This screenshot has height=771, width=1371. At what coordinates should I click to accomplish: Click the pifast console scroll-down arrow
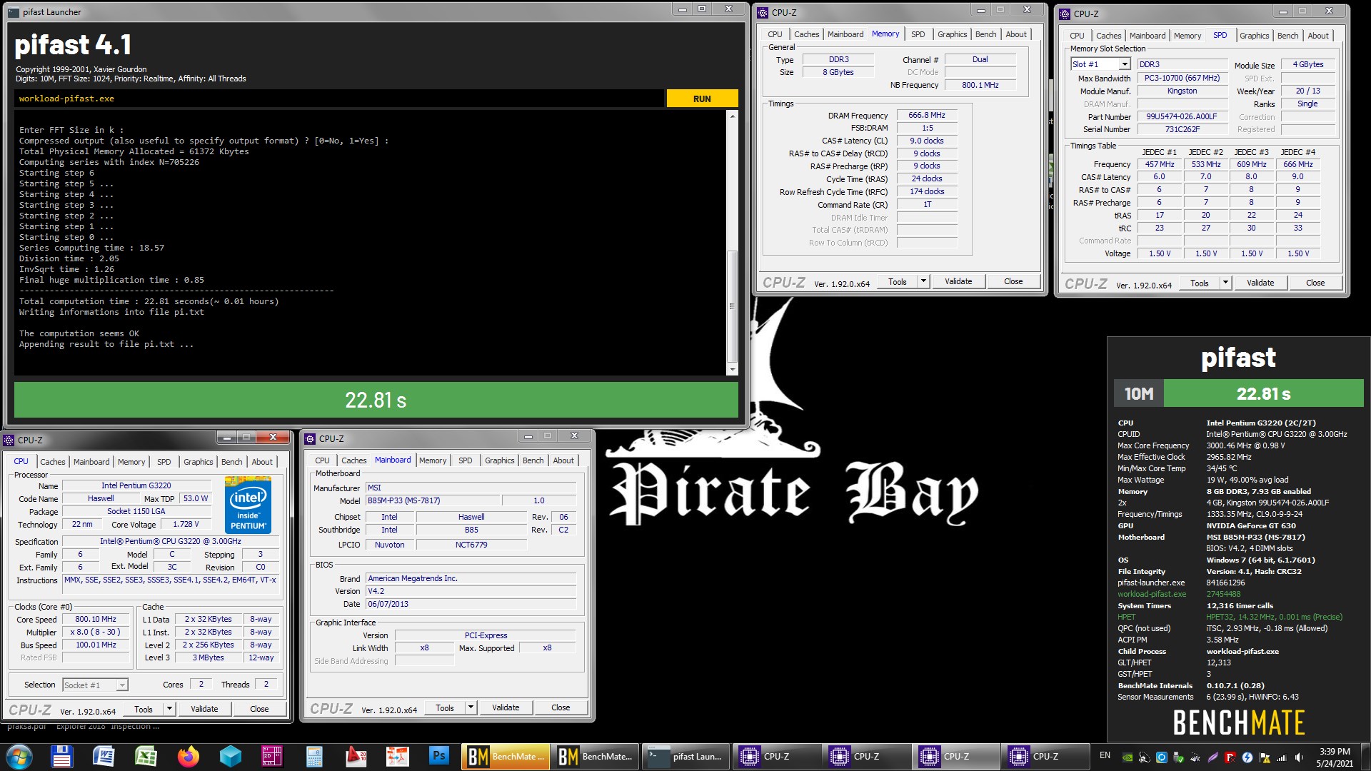point(732,369)
